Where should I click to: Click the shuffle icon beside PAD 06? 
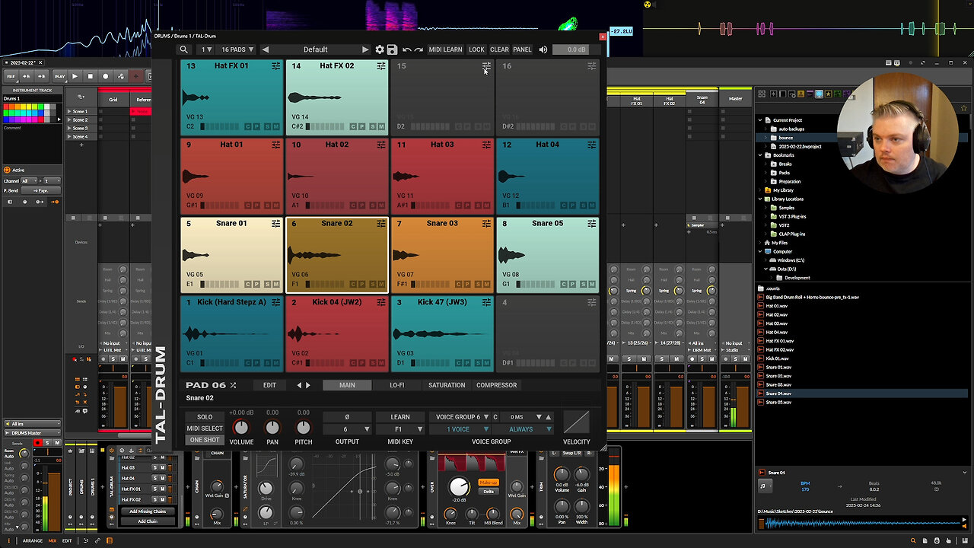pyautogui.click(x=233, y=385)
